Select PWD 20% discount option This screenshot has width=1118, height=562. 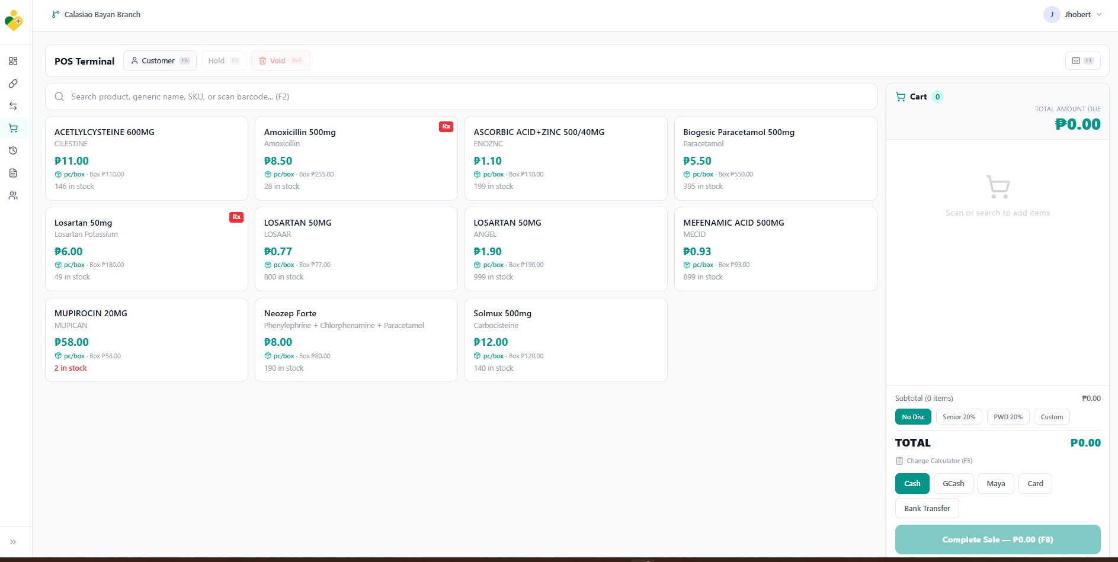(x=1008, y=417)
